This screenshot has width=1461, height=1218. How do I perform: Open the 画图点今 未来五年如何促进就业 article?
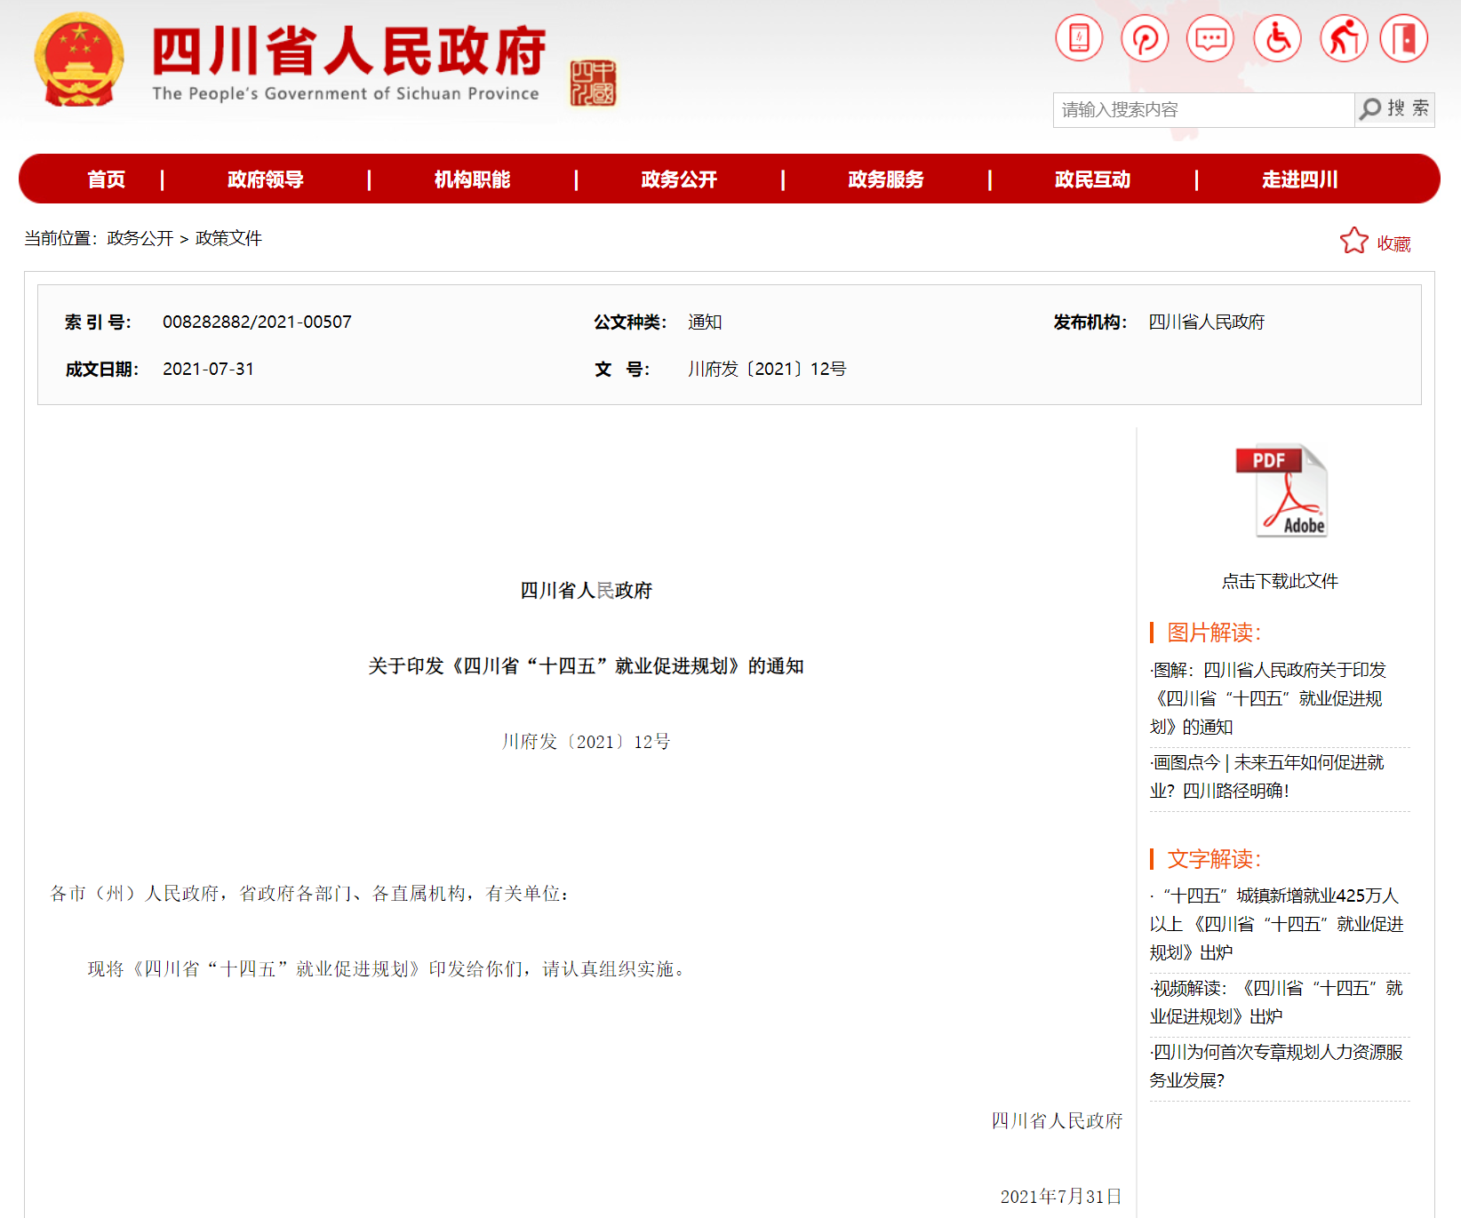[x=1268, y=776]
